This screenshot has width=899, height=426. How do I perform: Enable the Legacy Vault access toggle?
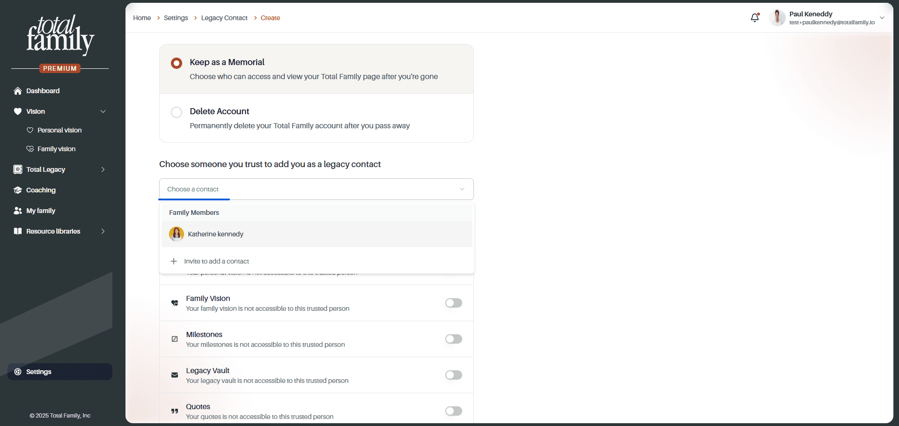tap(454, 375)
